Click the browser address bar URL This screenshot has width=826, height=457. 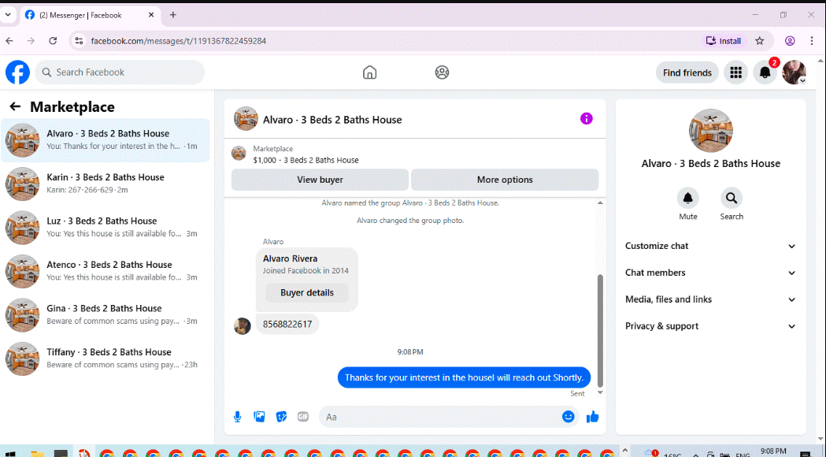click(178, 41)
